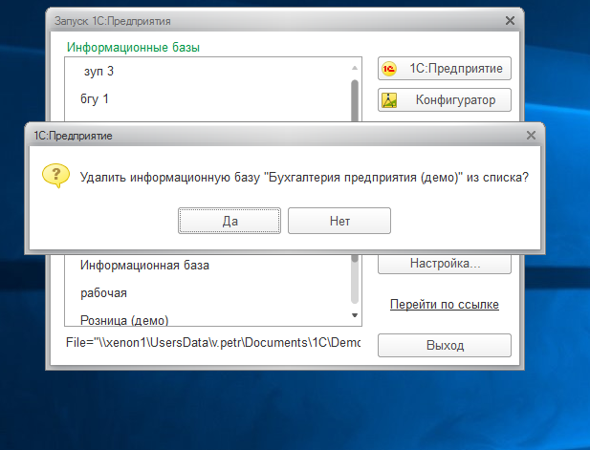
Task: Close the 1С:Предприятие question dialog
Action: pos(531,136)
